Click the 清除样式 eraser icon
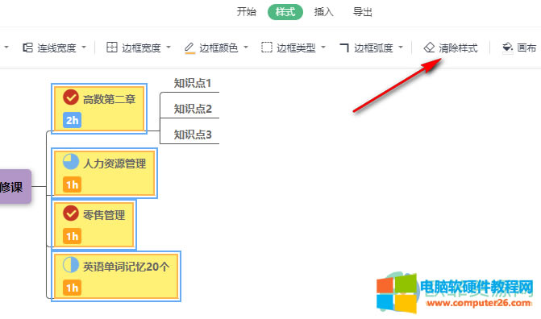 [x=429, y=48]
